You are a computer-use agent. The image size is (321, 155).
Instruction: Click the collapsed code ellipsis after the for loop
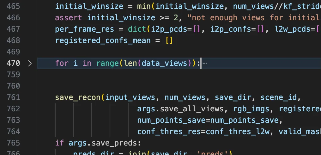pos(204,64)
